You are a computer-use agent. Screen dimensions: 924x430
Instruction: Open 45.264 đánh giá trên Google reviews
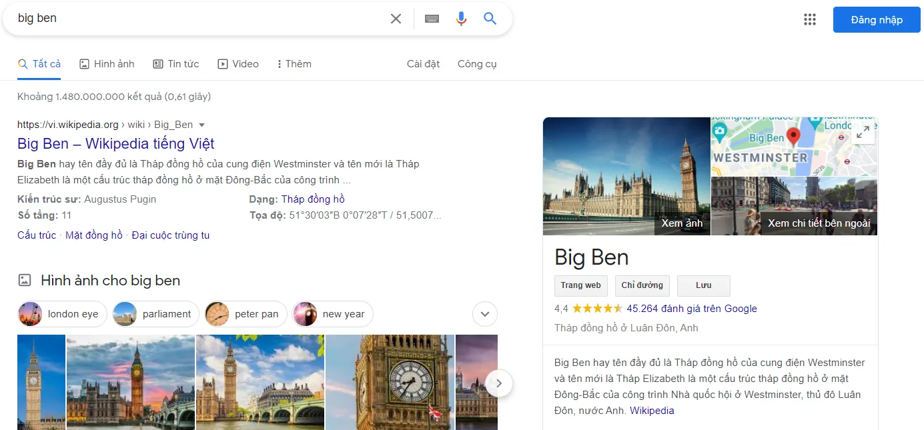tap(692, 309)
